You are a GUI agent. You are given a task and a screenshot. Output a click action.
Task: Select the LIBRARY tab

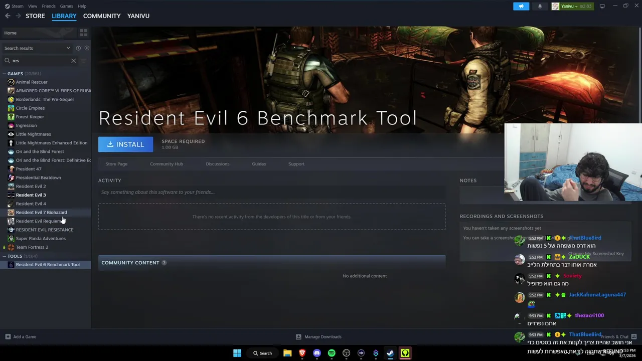[64, 16]
